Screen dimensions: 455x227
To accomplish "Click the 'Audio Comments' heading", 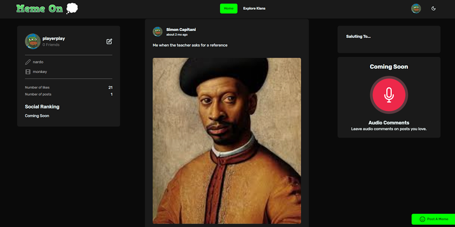I will click(x=389, y=123).
